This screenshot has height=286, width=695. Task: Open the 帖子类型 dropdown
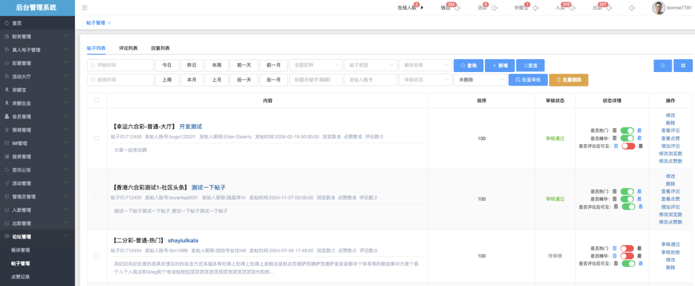click(x=370, y=65)
